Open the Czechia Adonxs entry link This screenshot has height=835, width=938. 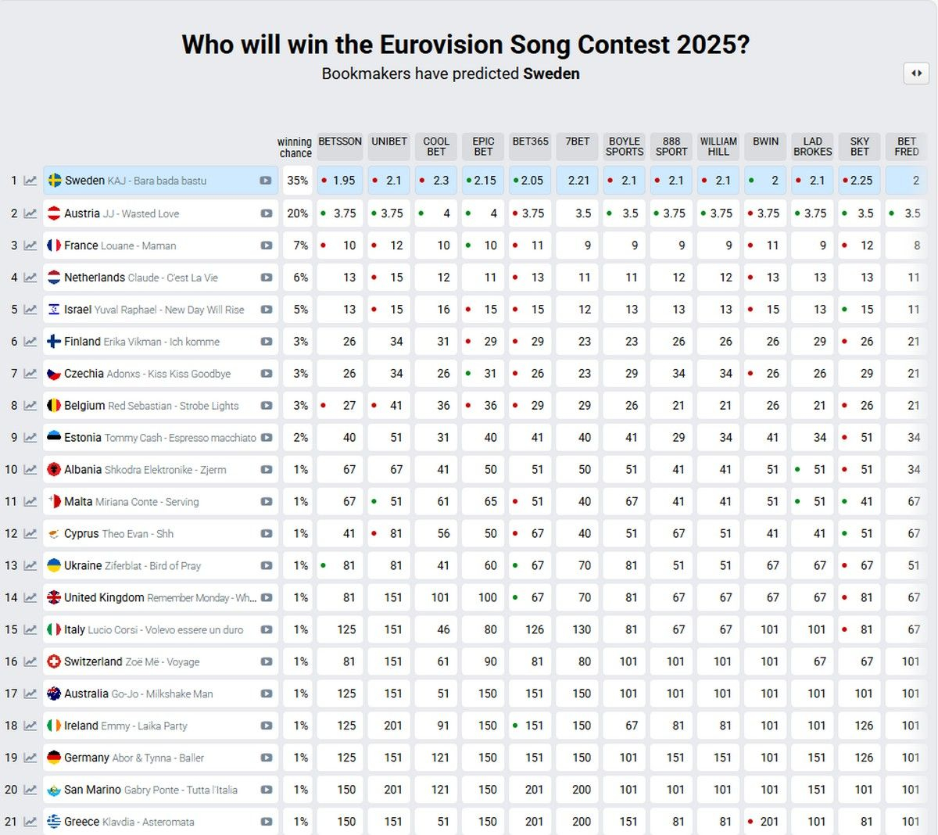click(147, 374)
